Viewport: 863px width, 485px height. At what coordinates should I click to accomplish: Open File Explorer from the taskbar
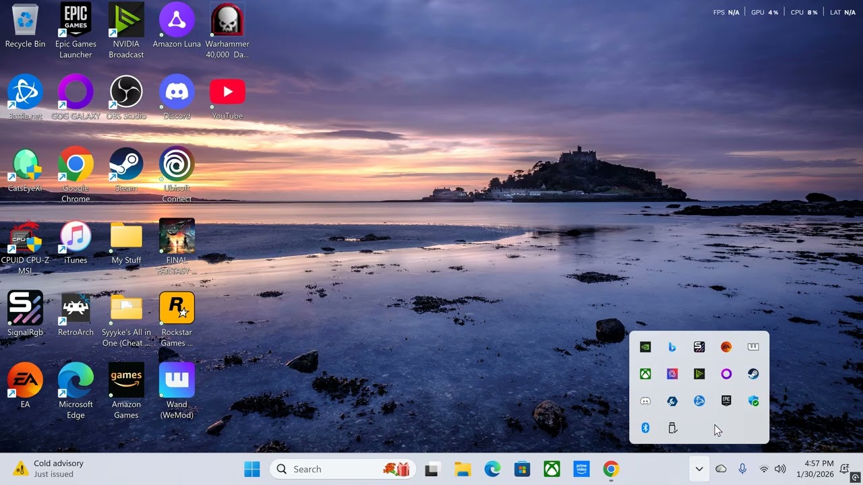[462, 469]
